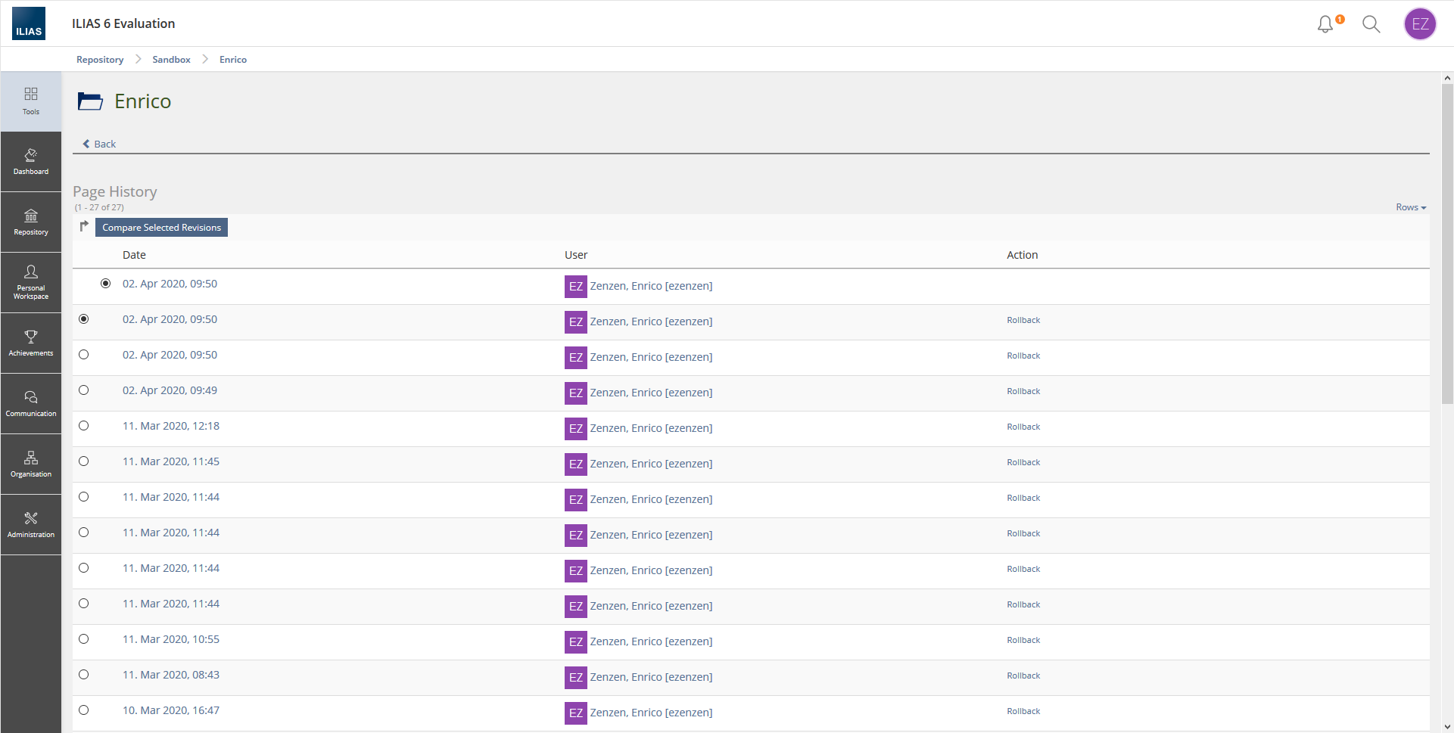Click Compare Selected Revisions button

161,228
